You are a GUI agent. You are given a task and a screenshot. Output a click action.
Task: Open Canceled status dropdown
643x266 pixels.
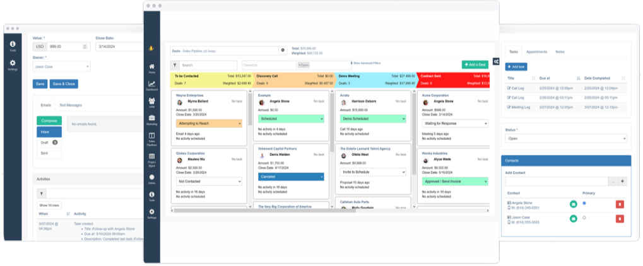291,176
